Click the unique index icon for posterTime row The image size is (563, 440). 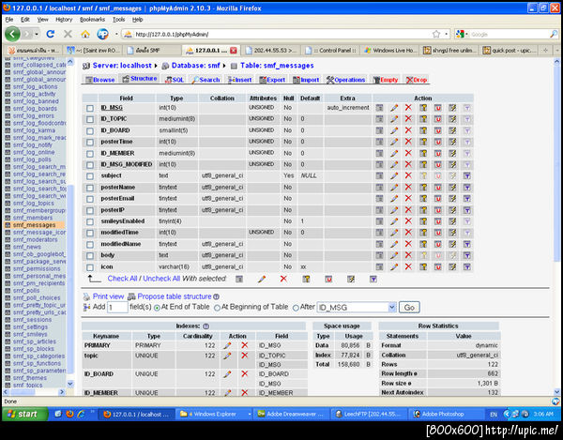(437, 142)
